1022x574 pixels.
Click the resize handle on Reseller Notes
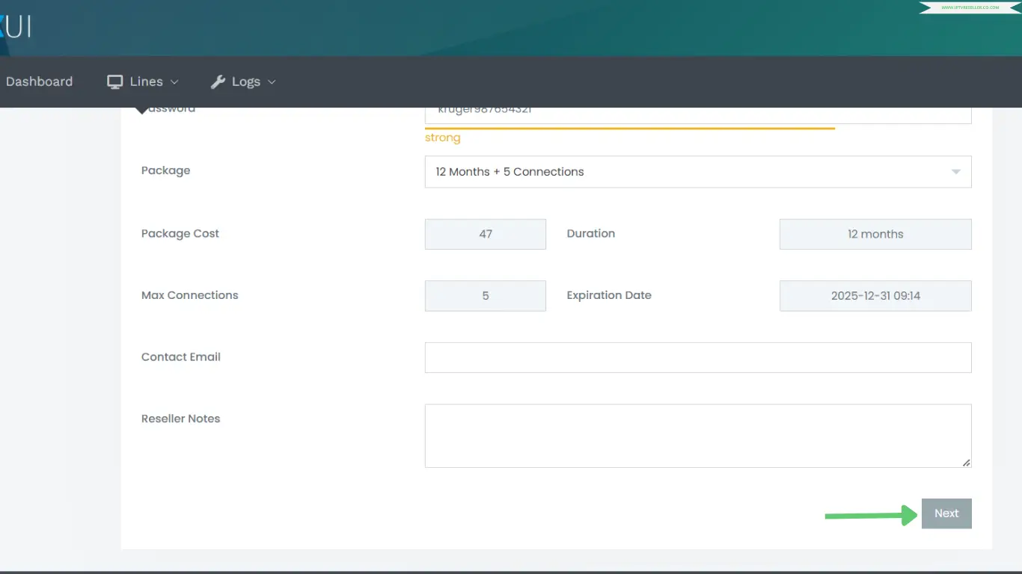(x=966, y=463)
